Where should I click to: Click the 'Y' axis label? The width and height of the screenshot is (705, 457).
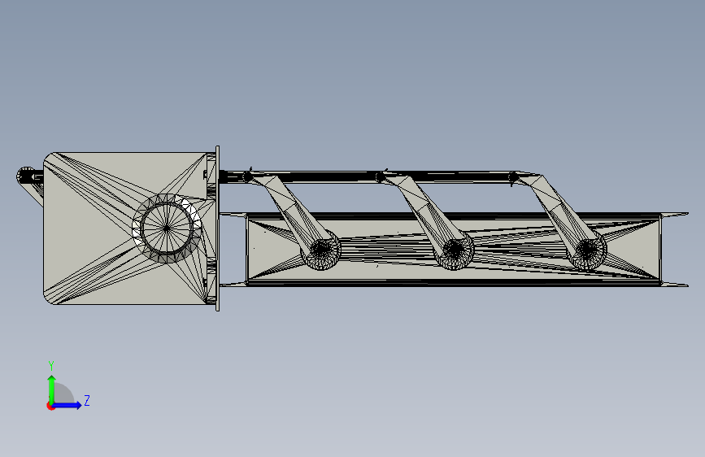[51, 365]
